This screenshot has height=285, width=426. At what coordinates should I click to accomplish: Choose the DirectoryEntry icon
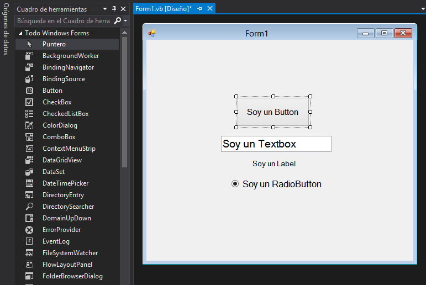pyautogui.click(x=29, y=195)
